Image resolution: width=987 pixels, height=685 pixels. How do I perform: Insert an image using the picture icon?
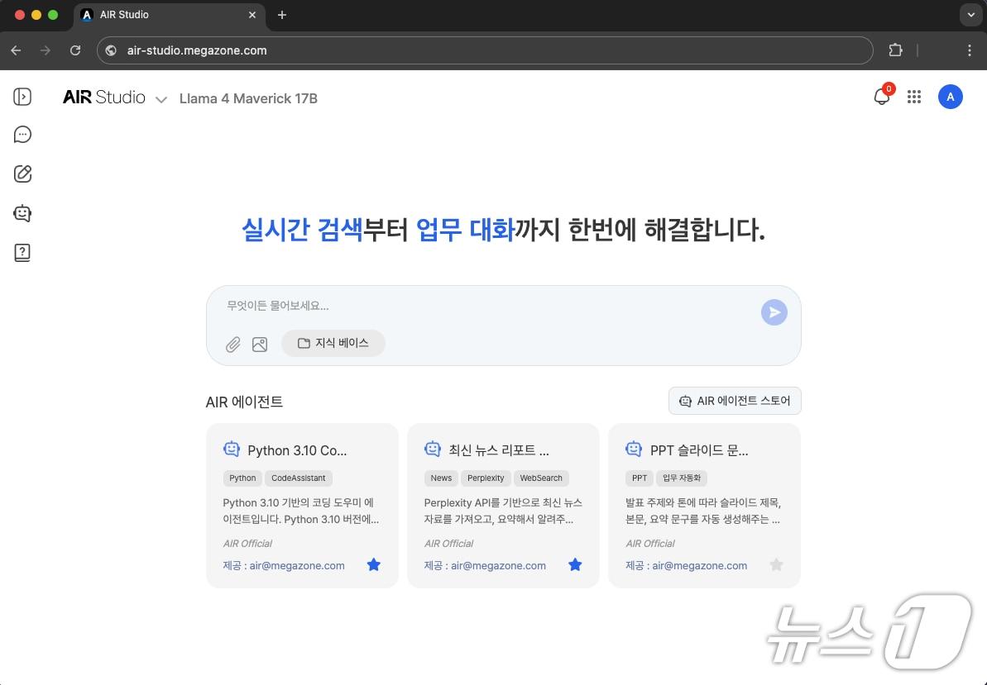click(x=260, y=345)
